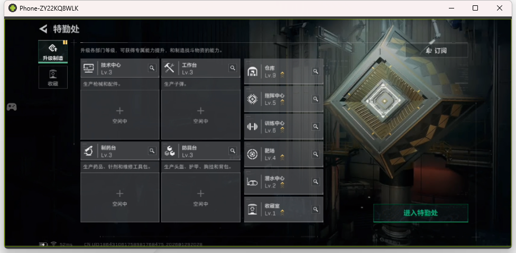The image size is (516, 253).
Task: Select the 收藏室 Lv.1 department entry
Action: (278, 210)
